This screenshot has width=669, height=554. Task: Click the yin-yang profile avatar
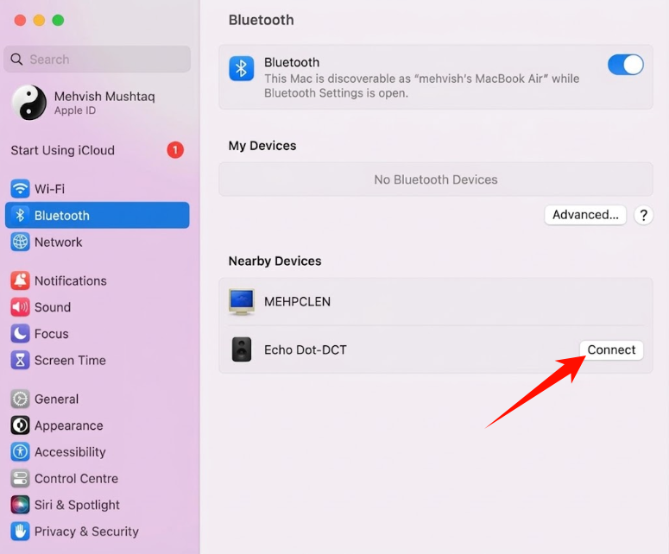pyautogui.click(x=29, y=103)
